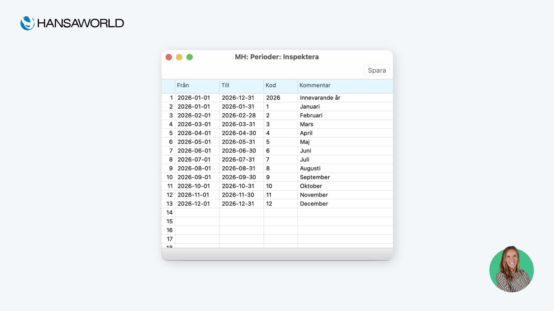Click the 2026-02-28 Till date cell
Viewport: 554px width, 311px height.
click(239, 115)
